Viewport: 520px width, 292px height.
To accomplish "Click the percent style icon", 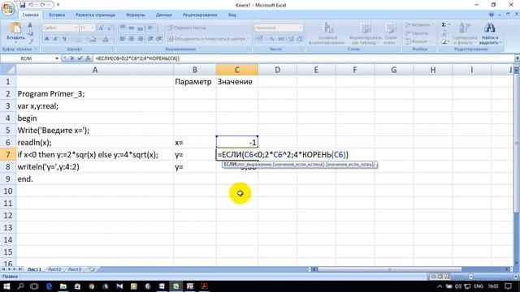I will tap(271, 39).
